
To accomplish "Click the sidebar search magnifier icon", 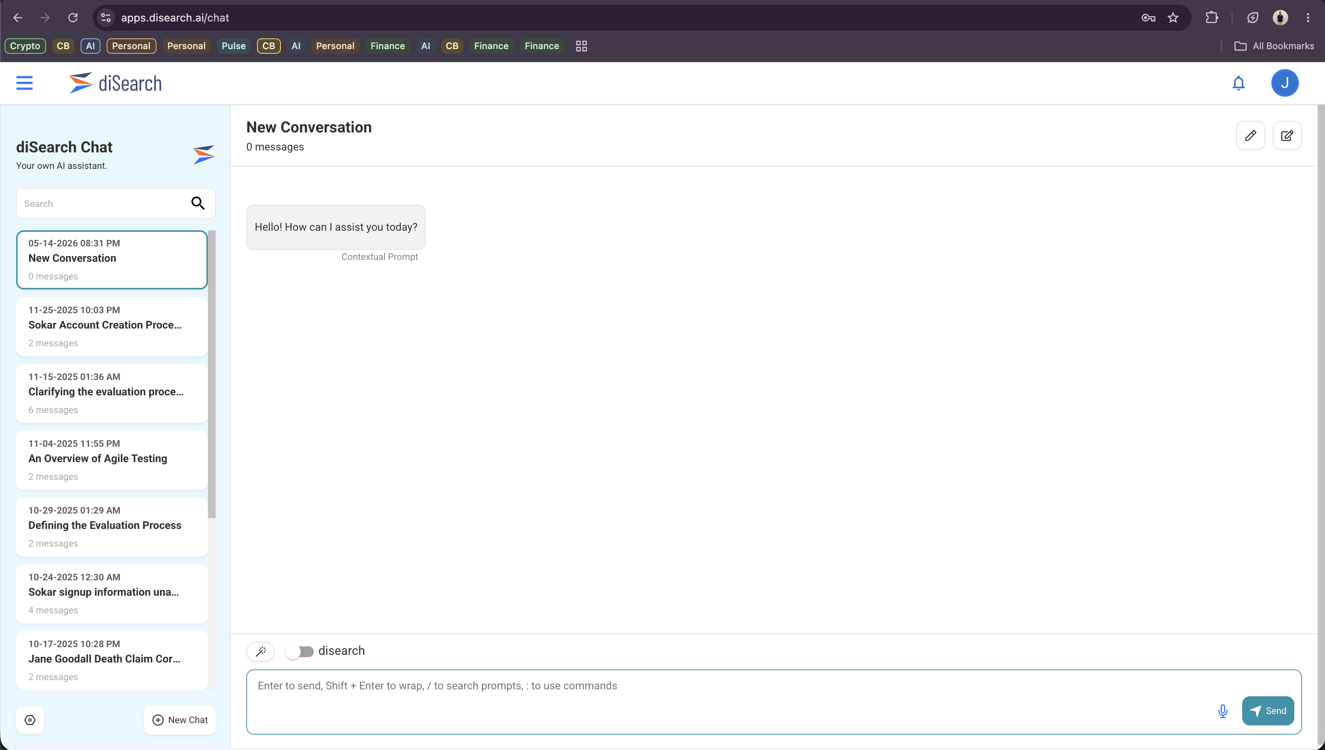I will point(198,203).
